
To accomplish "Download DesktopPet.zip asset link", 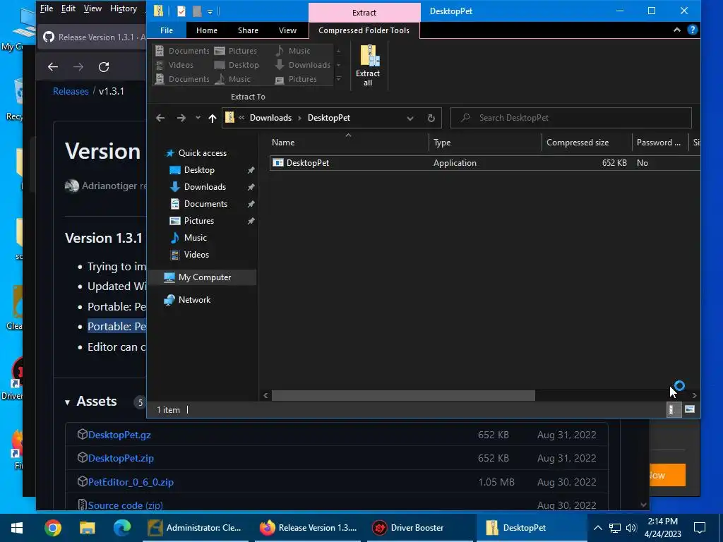I will (121, 459).
